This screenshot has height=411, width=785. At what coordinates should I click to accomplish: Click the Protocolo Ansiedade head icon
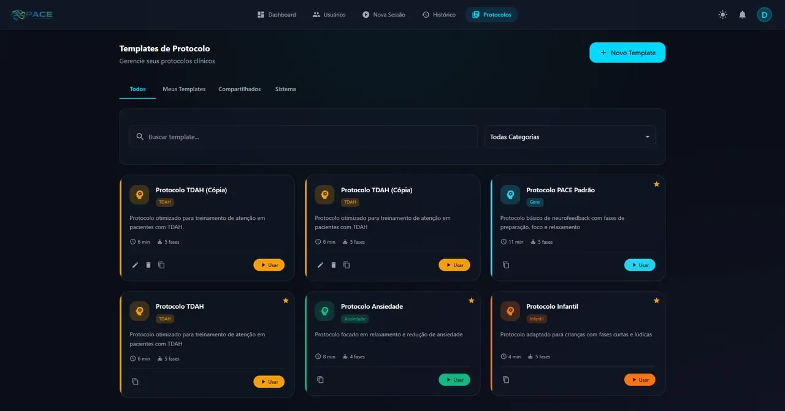tap(325, 311)
